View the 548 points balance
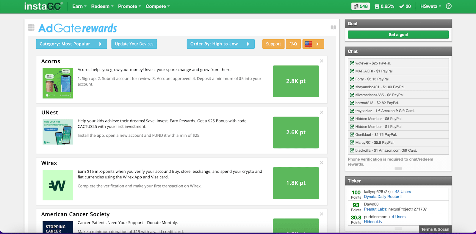Viewport: 476px width, 234px height. (x=361, y=6)
